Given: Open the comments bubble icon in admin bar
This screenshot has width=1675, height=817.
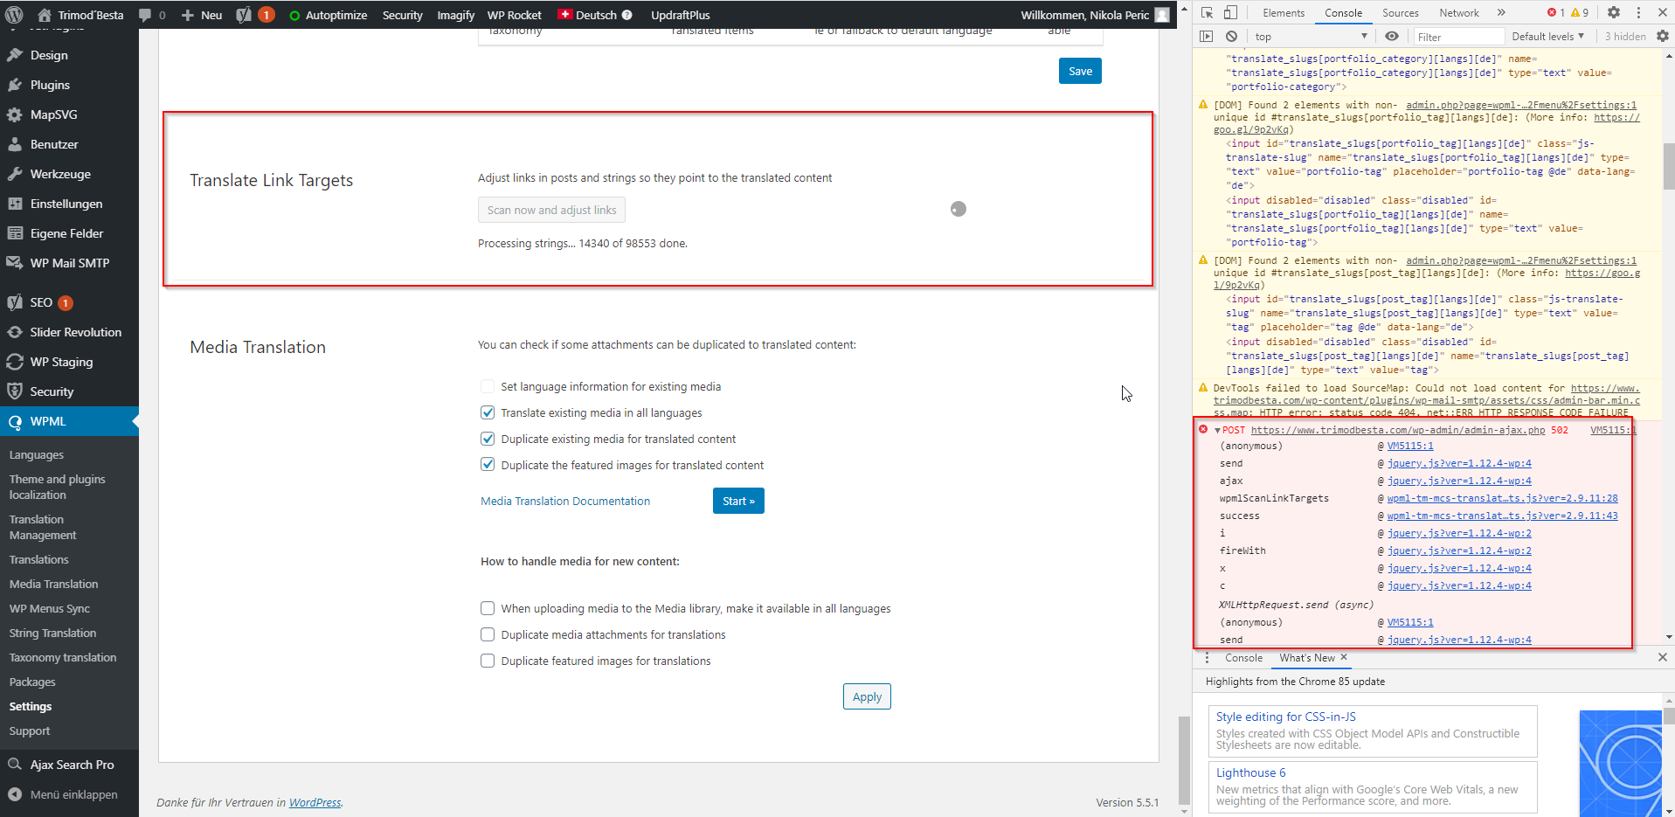Looking at the screenshot, I should (145, 15).
